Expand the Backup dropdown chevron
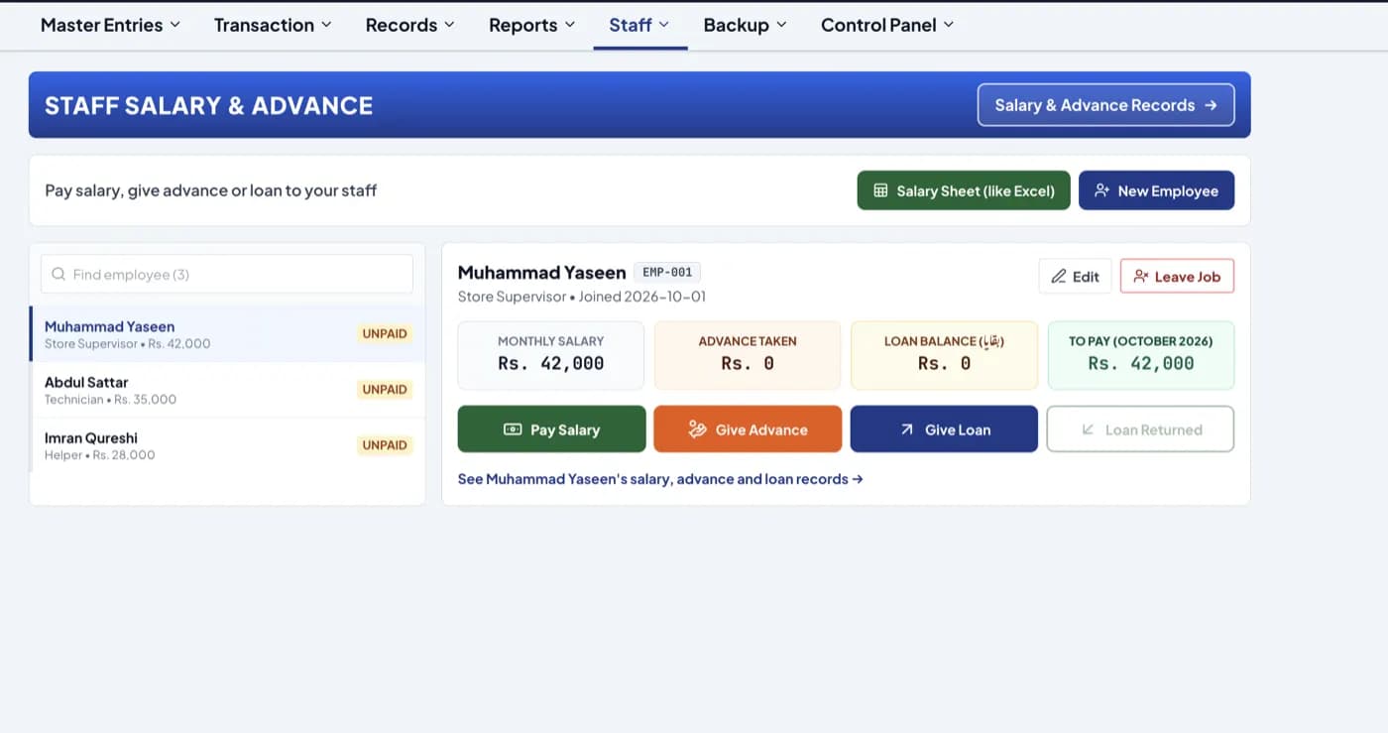The image size is (1388, 733). pos(781,25)
